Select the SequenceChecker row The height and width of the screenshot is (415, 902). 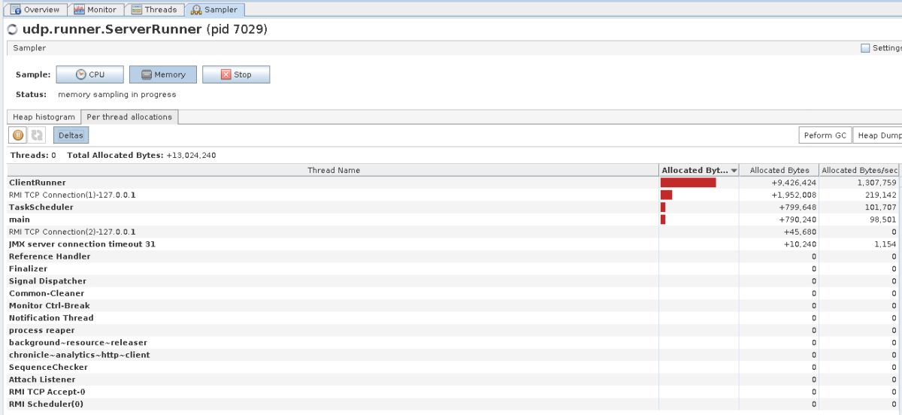pos(454,368)
